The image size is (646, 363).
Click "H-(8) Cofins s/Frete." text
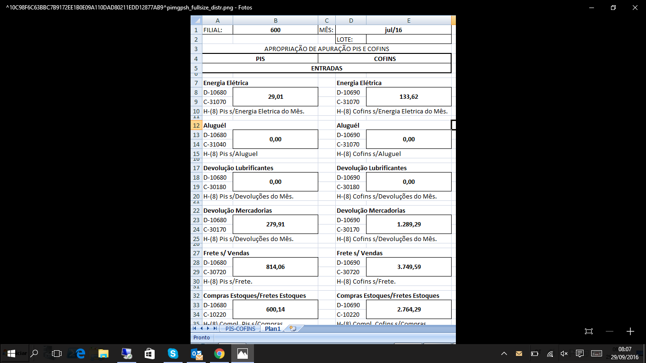coord(366,281)
